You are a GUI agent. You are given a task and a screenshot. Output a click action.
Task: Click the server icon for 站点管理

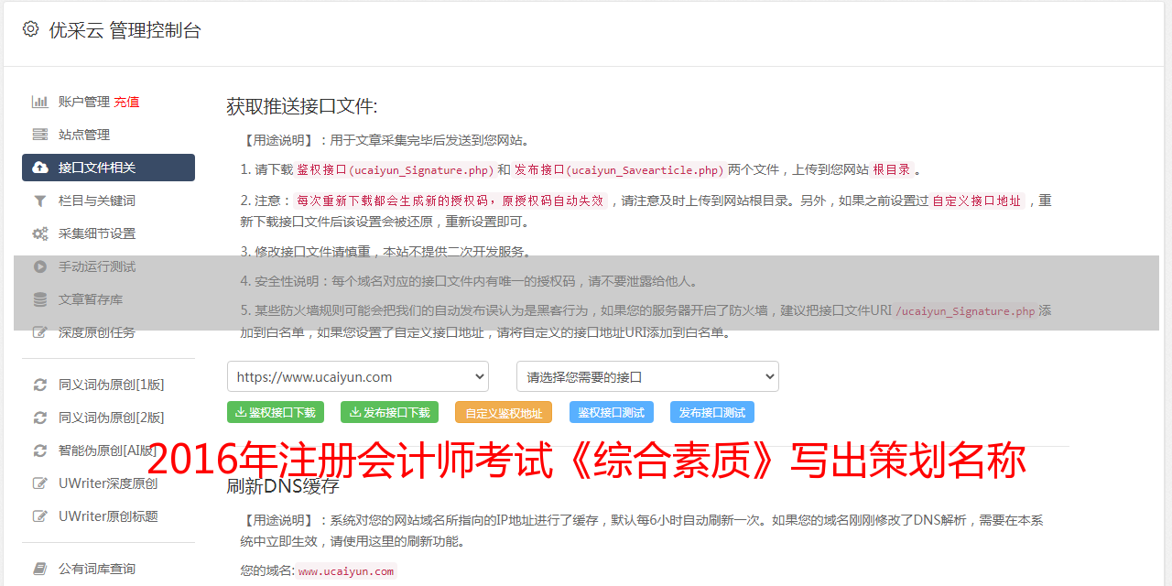pyautogui.click(x=40, y=135)
